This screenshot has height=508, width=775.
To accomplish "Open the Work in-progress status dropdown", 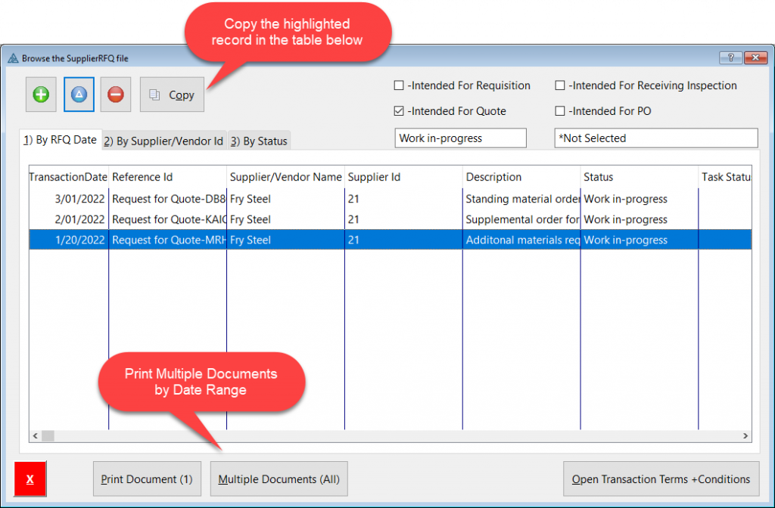I will [x=461, y=138].
